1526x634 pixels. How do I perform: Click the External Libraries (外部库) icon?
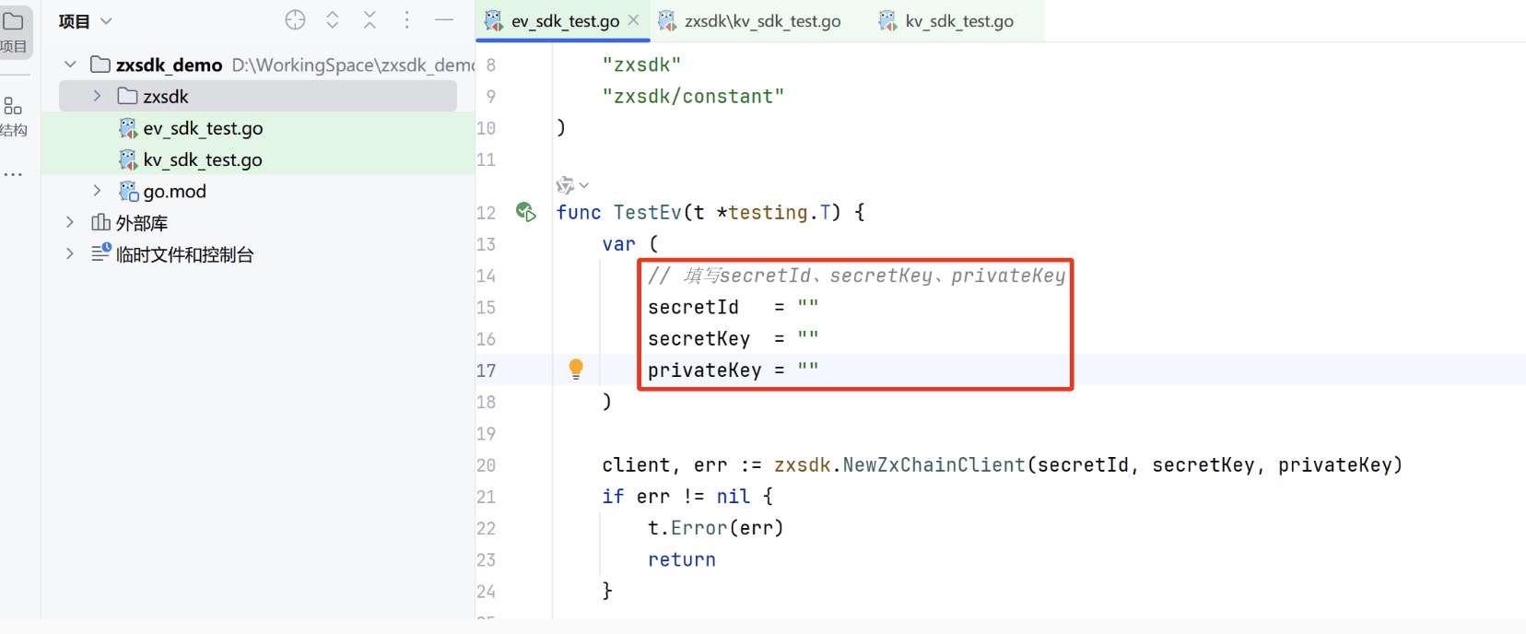[100, 222]
